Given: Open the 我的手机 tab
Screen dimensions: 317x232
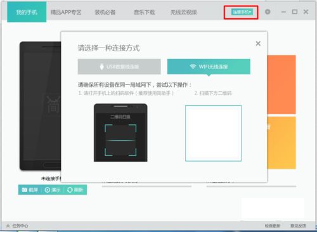Looking at the screenshot, I should (27, 12).
